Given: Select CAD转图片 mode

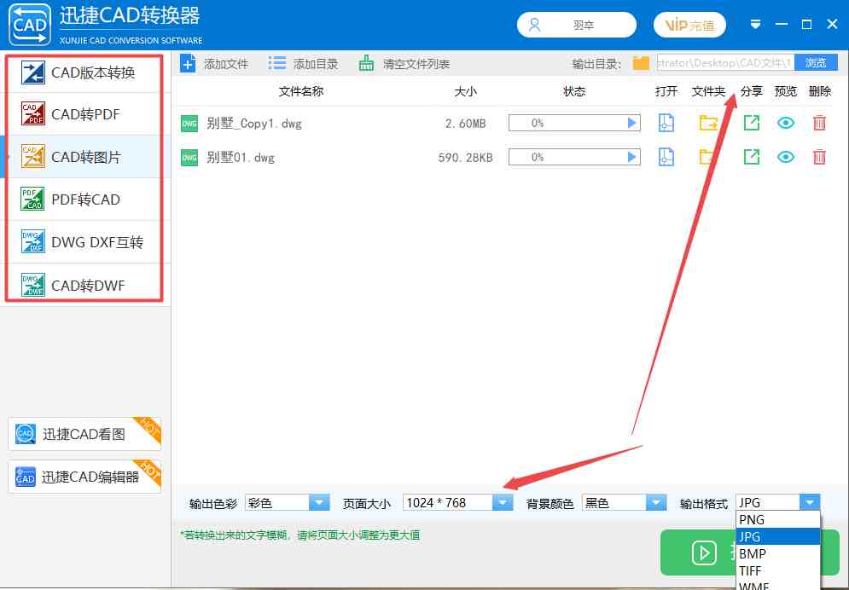Looking at the screenshot, I should point(85,157).
